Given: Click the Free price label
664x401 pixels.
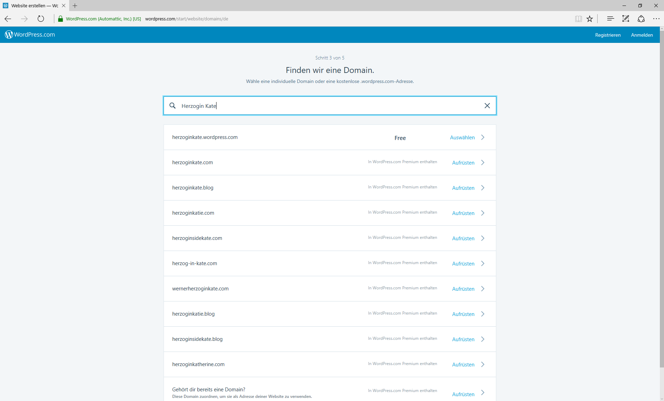Looking at the screenshot, I should pos(400,138).
